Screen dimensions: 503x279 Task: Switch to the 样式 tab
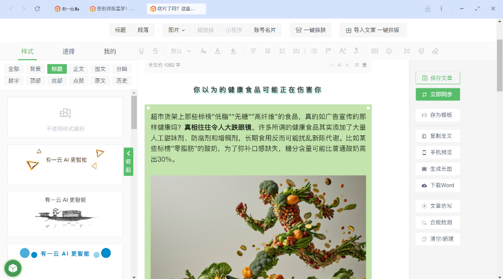(27, 51)
